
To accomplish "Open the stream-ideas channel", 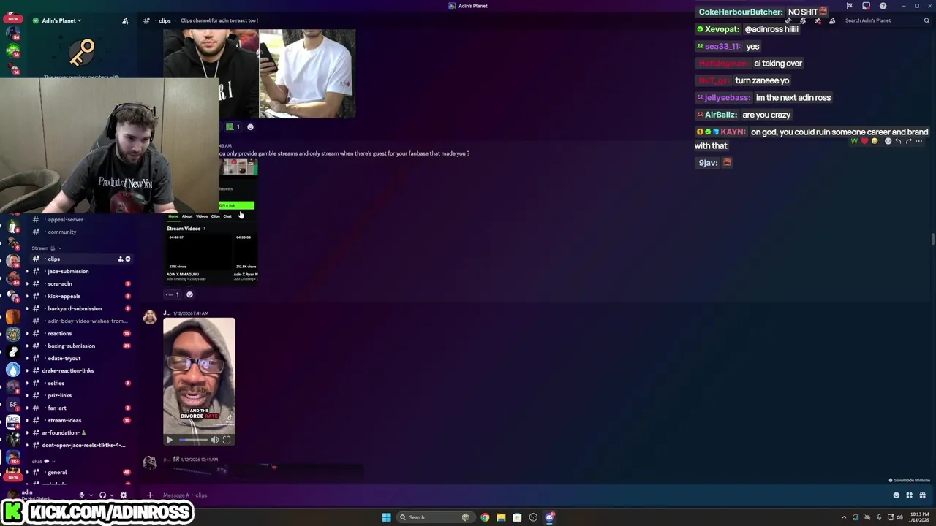I will pyautogui.click(x=64, y=420).
